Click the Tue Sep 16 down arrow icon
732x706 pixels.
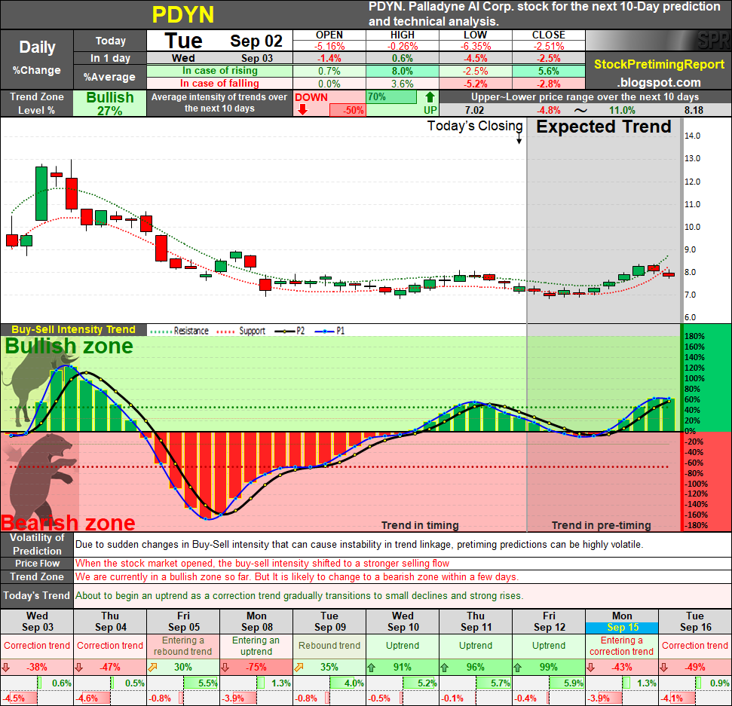664,668
